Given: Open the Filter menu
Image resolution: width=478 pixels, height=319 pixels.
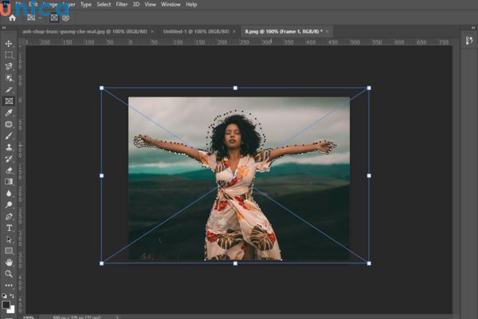Looking at the screenshot, I should pos(121,5).
